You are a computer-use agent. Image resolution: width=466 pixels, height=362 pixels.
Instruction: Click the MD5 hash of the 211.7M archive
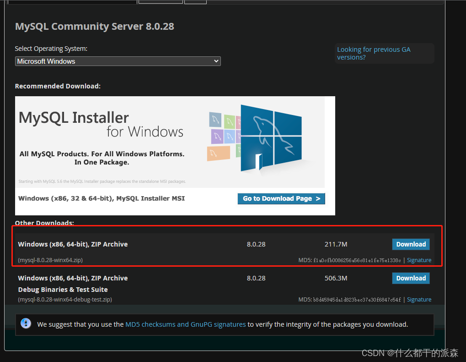(x=357, y=260)
